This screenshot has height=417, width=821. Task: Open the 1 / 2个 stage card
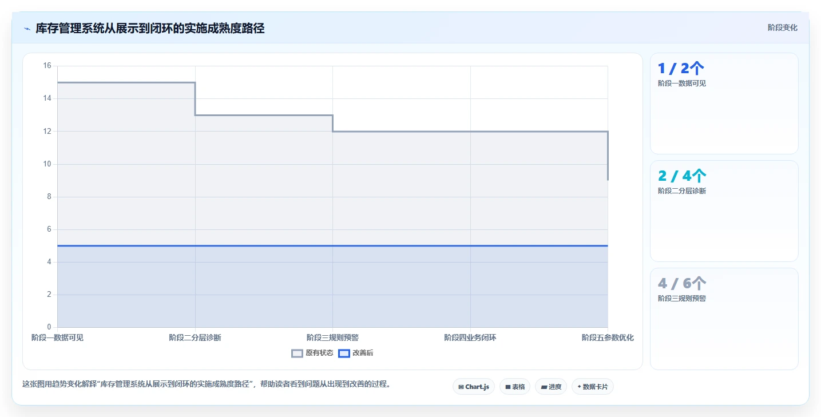coord(724,104)
